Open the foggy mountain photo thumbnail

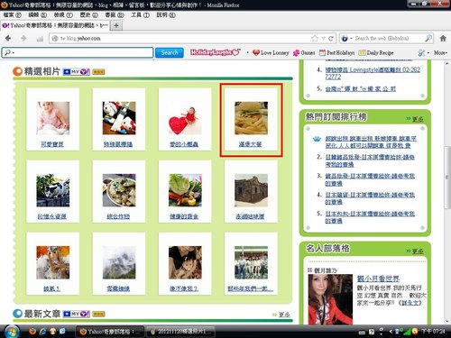point(119,262)
